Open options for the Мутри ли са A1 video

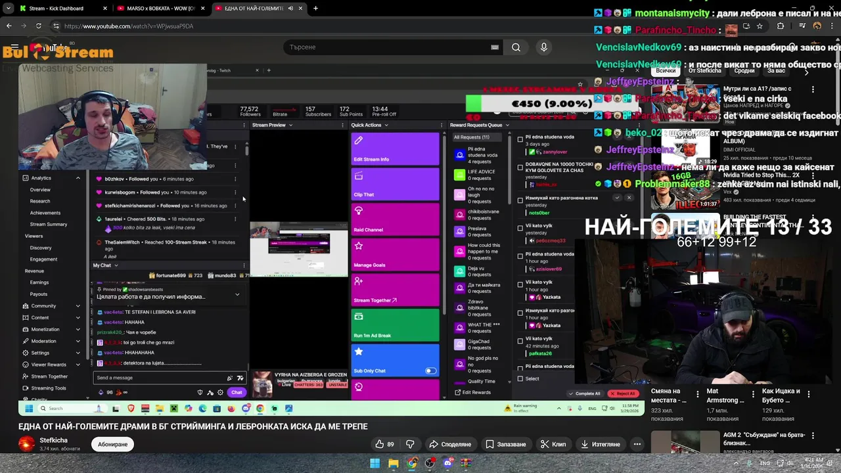pos(813,90)
